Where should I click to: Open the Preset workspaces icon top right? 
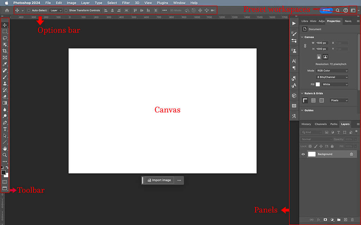point(353,10)
